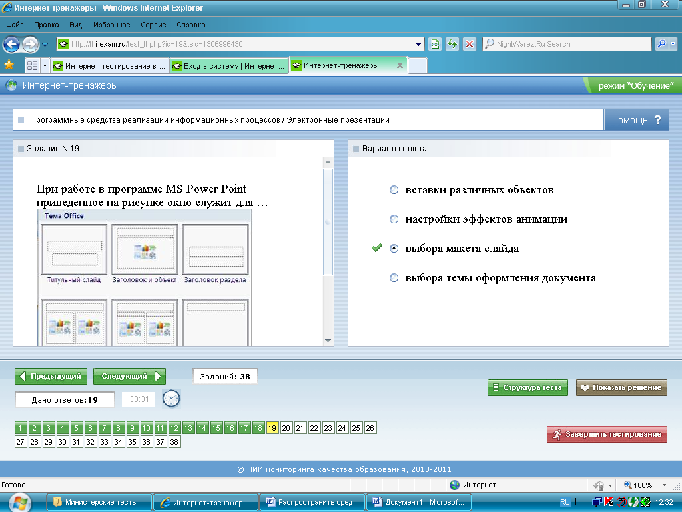The height and width of the screenshot is (512, 682).
Task: Refresh the page with the green arrows icon
Action: (x=452, y=44)
